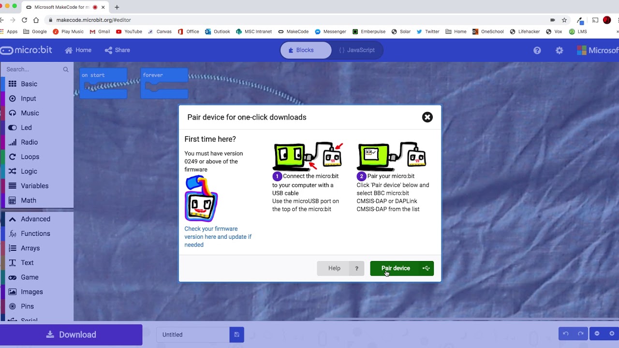Viewport: 619px width, 348px height.
Task: Close the Pair device dialog
Action: 427,117
